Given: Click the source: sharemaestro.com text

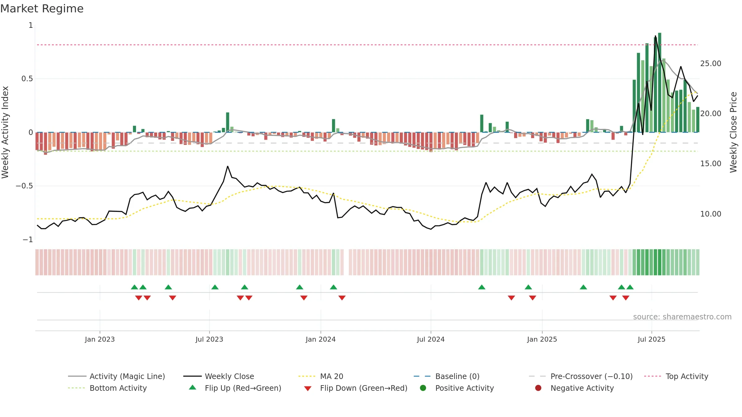Looking at the screenshot, I should pyautogui.click(x=682, y=317).
